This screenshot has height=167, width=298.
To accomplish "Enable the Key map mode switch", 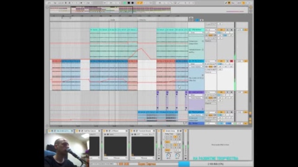I will (233, 3).
